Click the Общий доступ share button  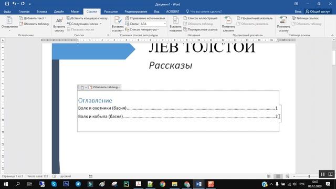coord(318,12)
